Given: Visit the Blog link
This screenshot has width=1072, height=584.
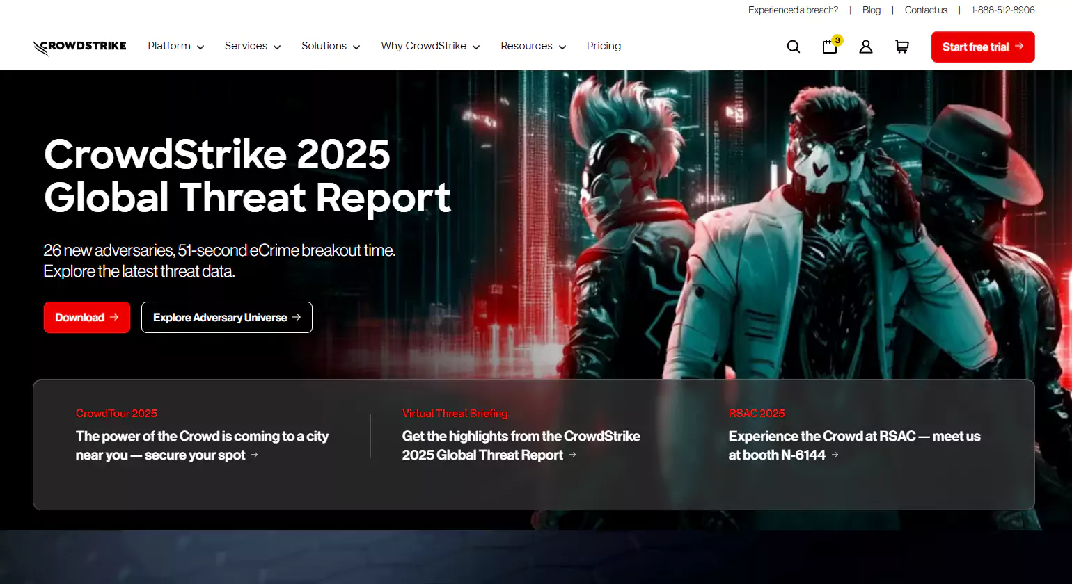Looking at the screenshot, I should pyautogui.click(x=871, y=10).
